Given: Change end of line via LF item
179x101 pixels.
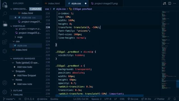Looking at the screenshot, I should click(x=116, y=99).
